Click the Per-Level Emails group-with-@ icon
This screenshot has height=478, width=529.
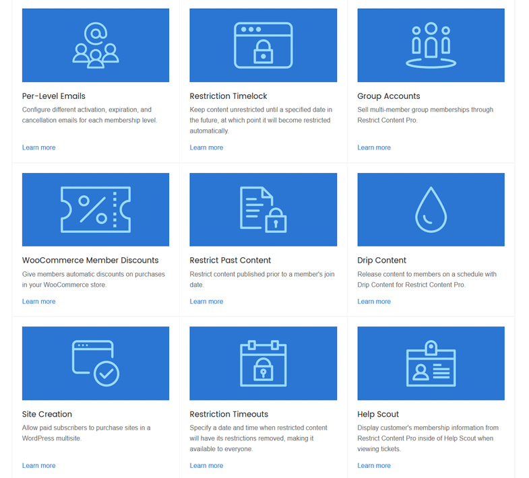(96, 45)
